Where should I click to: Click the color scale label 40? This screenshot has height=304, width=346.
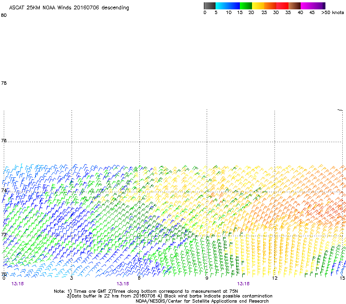(300, 13)
